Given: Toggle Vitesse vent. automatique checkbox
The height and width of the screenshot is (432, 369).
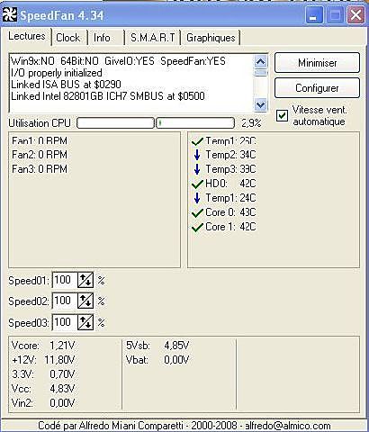Looking at the screenshot, I should [282, 115].
